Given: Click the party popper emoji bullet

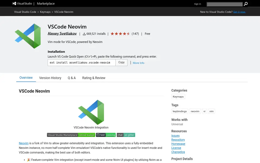Looking at the screenshot, I should tap(29, 160).
